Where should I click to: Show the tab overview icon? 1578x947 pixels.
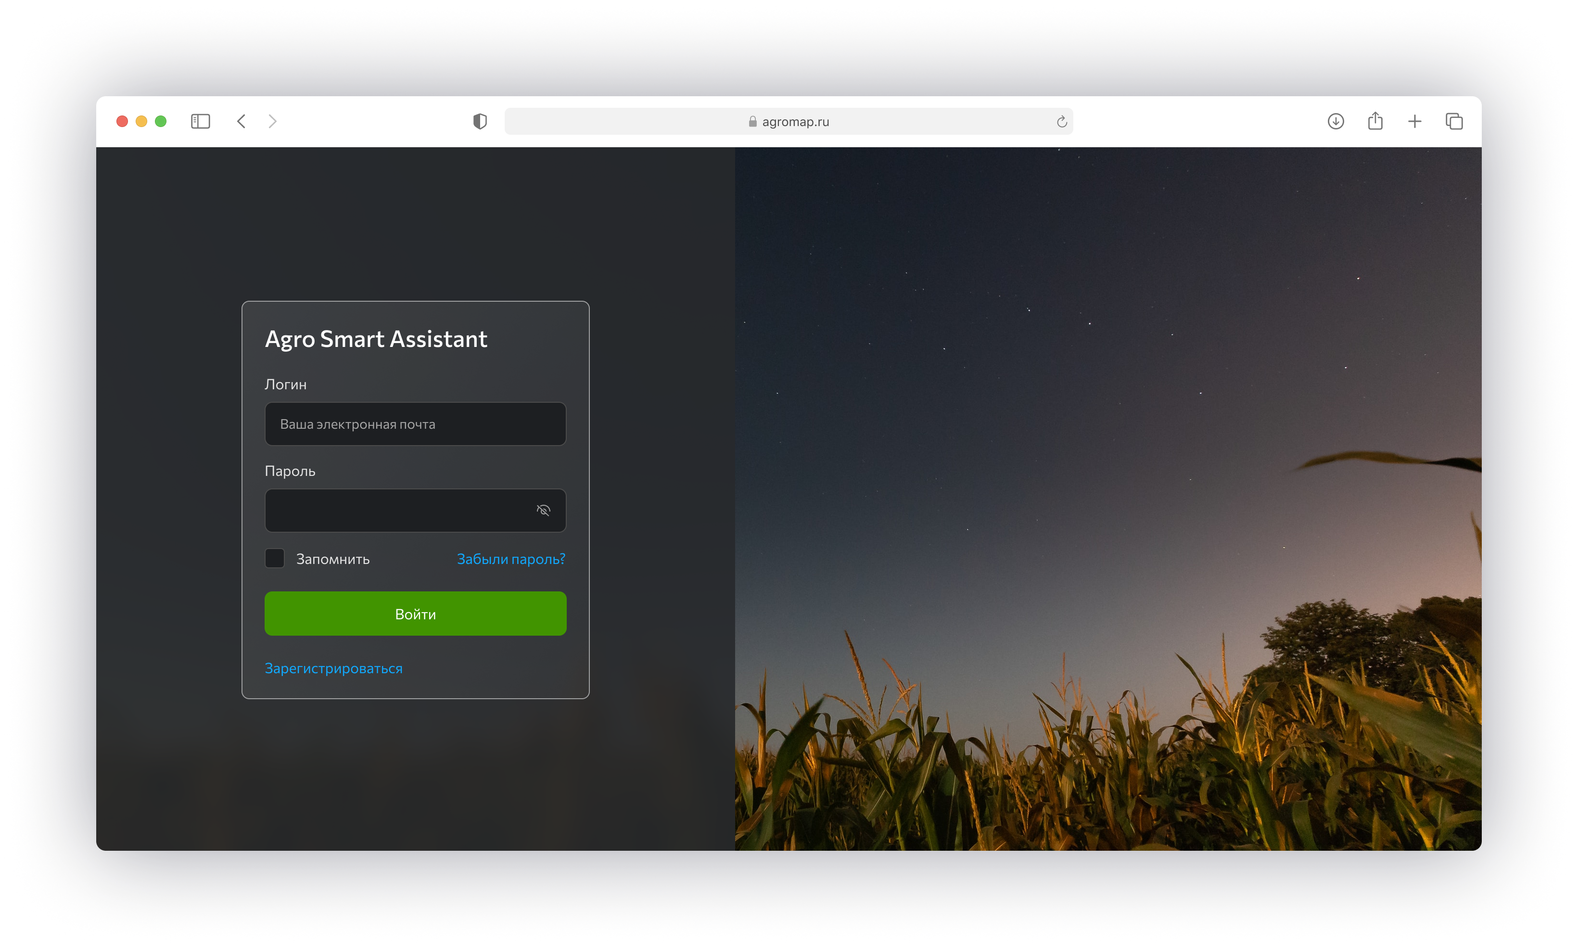(1454, 121)
